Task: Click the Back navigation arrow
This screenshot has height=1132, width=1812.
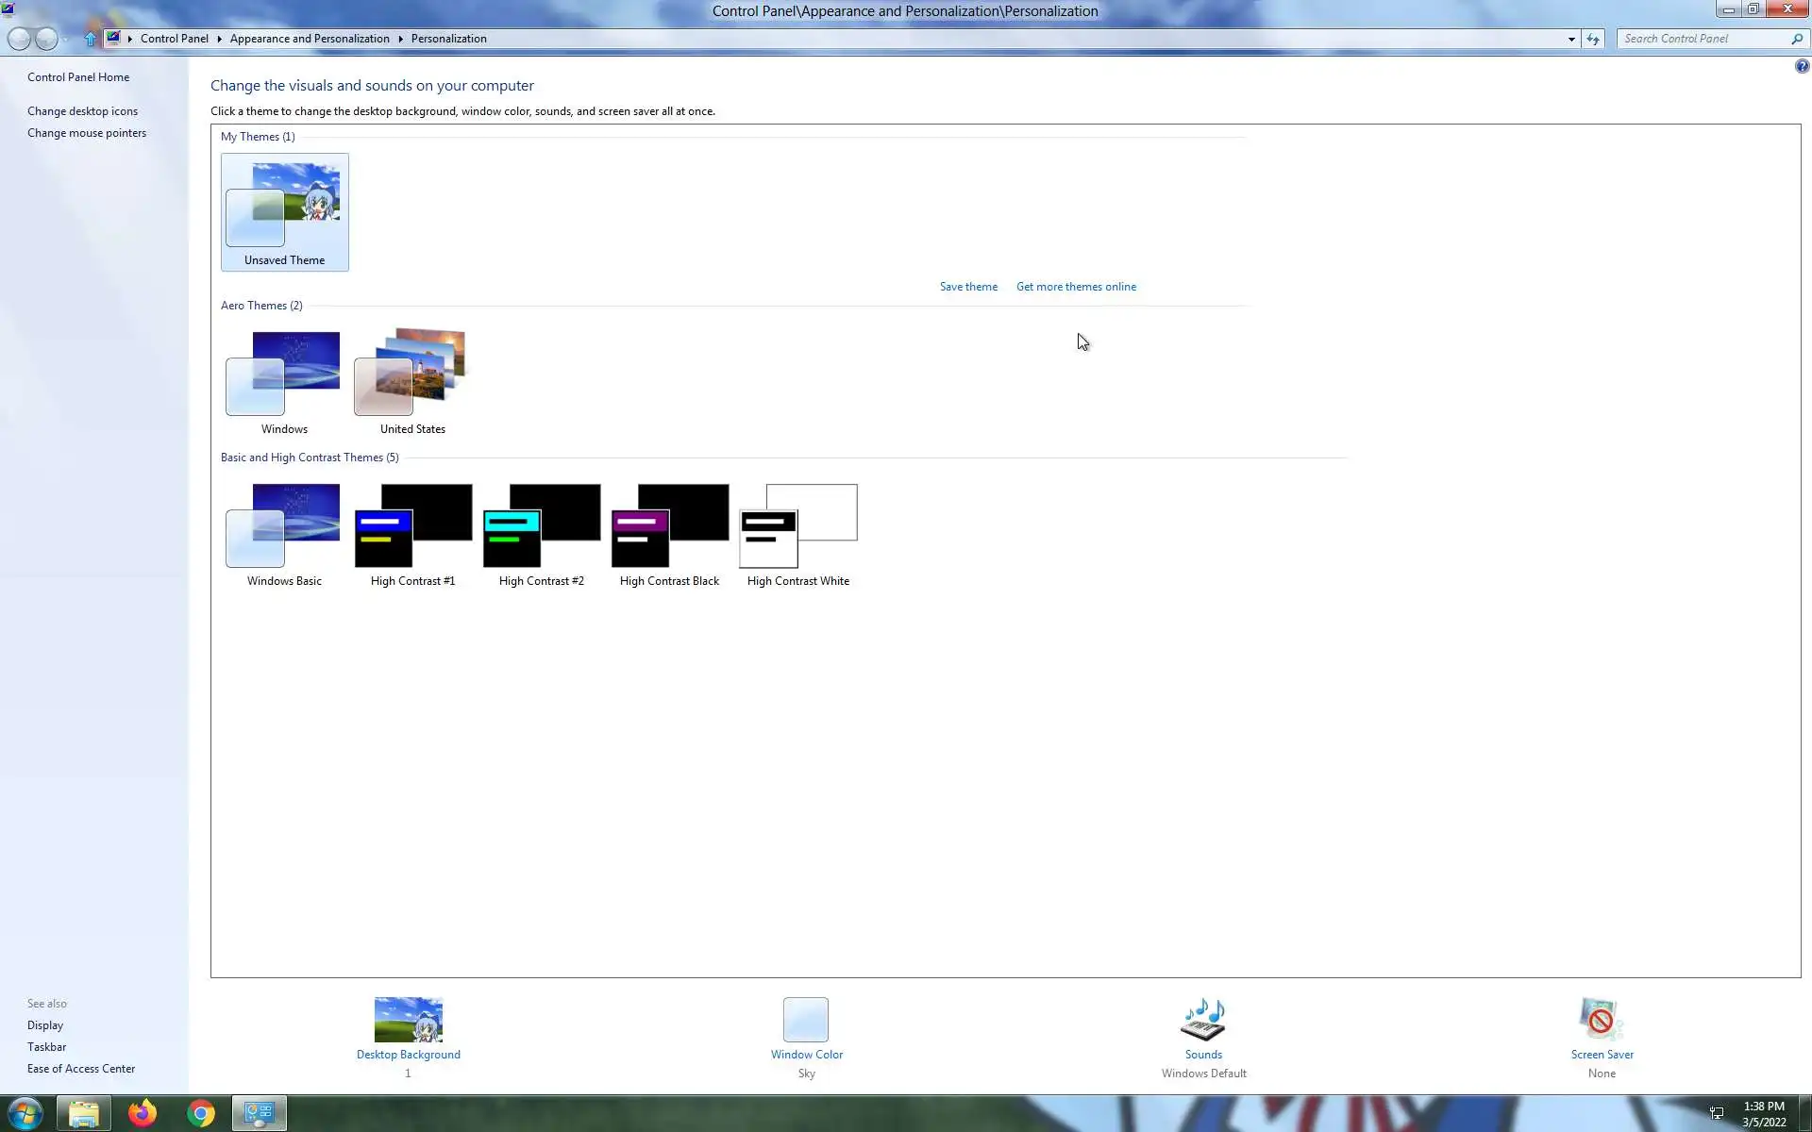Action: click(x=19, y=39)
